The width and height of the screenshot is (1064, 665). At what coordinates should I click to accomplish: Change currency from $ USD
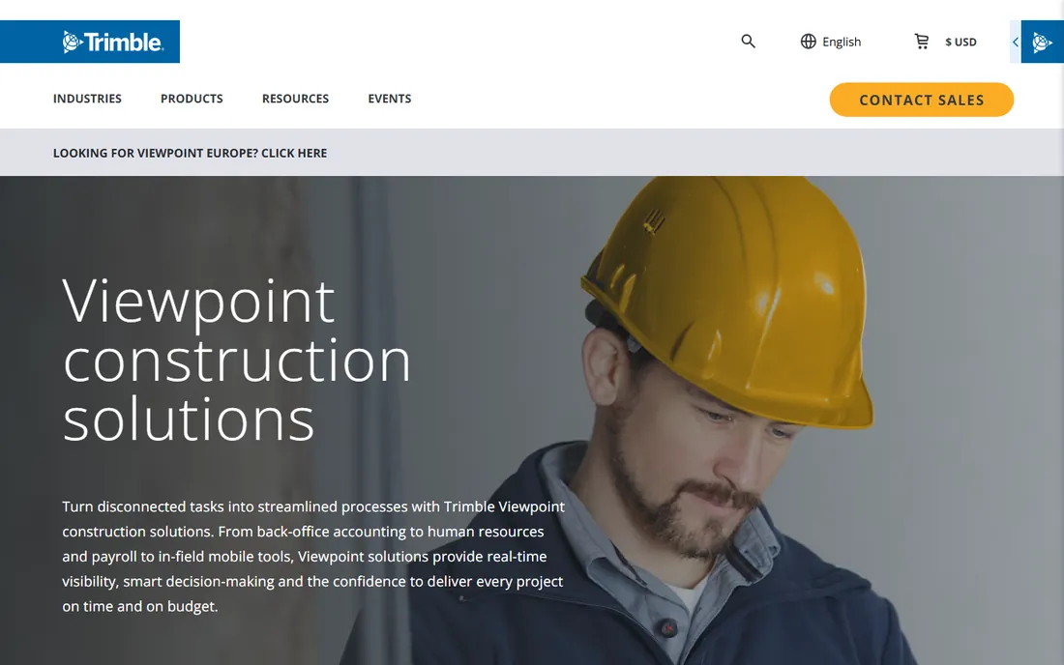[961, 42]
